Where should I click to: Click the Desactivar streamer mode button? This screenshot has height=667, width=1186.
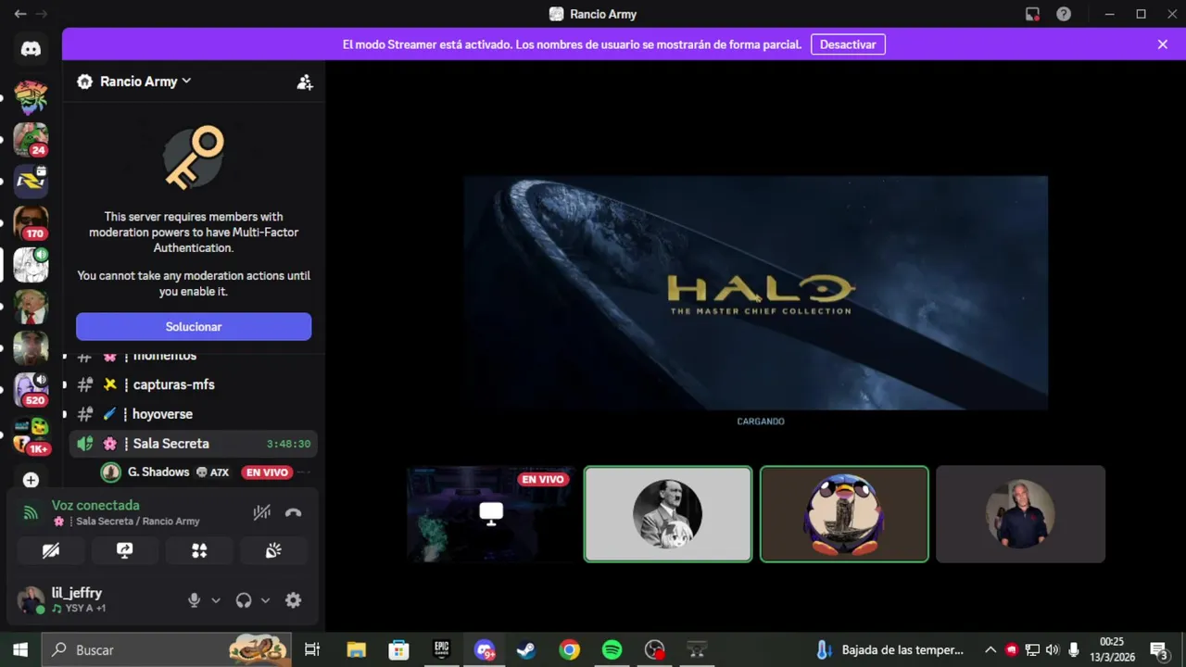[x=848, y=44]
